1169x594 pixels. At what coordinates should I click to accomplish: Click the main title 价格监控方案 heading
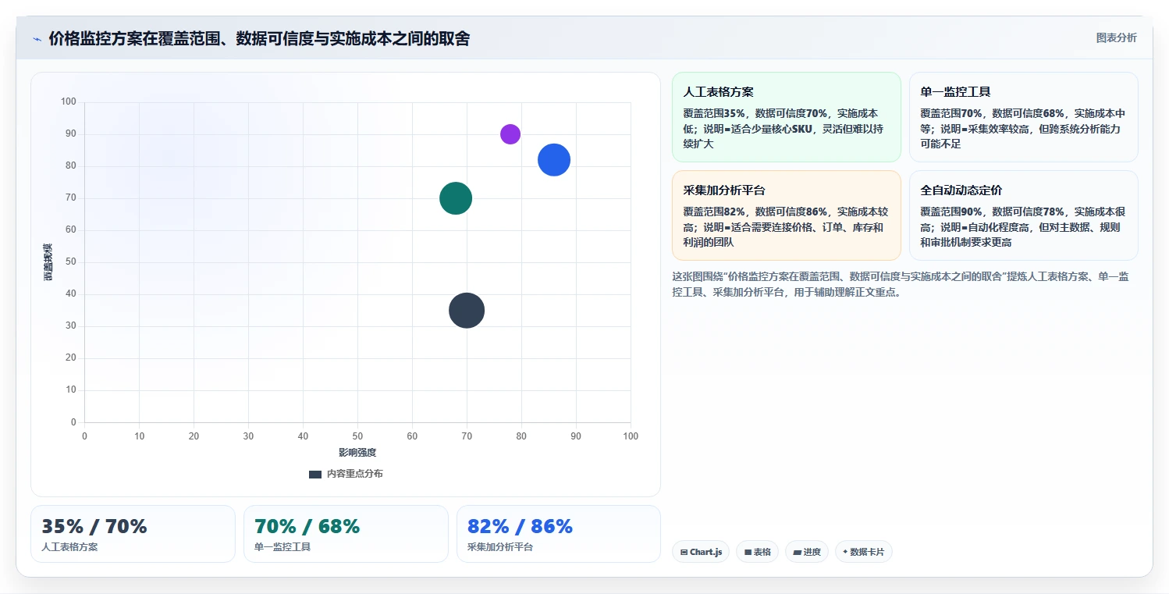coord(259,38)
